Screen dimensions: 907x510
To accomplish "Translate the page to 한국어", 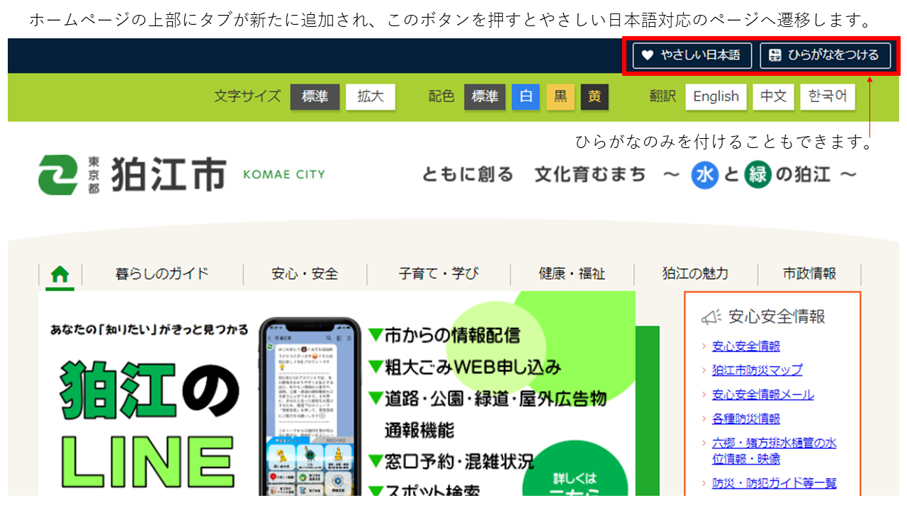I will pos(828,97).
